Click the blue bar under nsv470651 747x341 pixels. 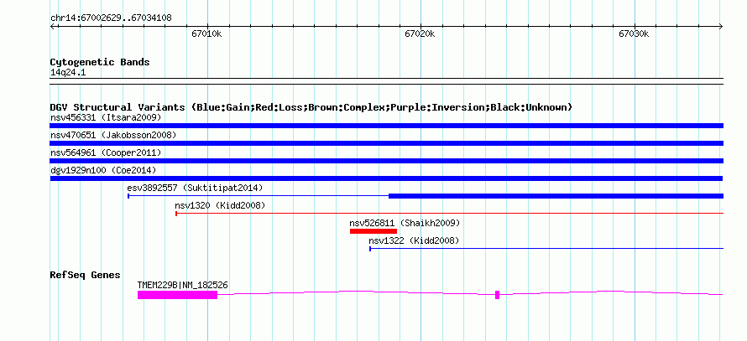387,143
